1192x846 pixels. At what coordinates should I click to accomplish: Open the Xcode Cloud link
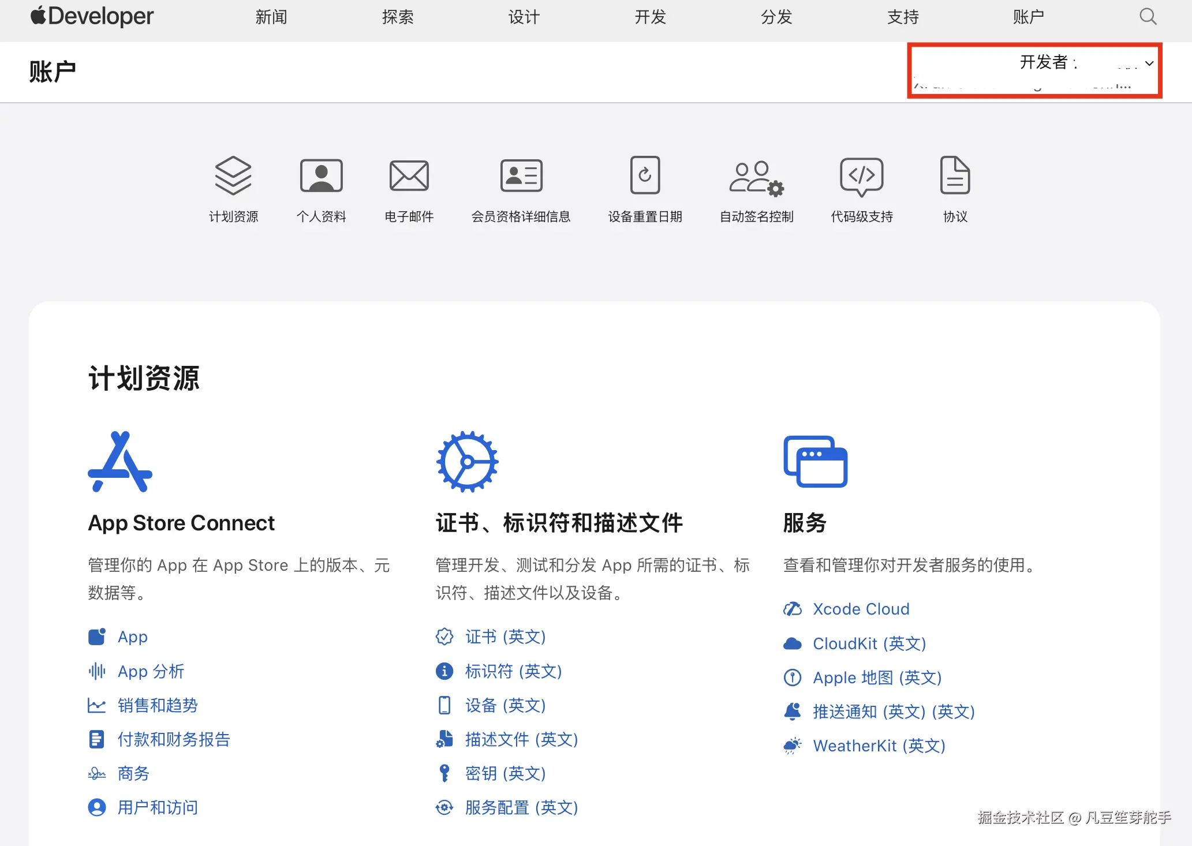[x=861, y=609]
